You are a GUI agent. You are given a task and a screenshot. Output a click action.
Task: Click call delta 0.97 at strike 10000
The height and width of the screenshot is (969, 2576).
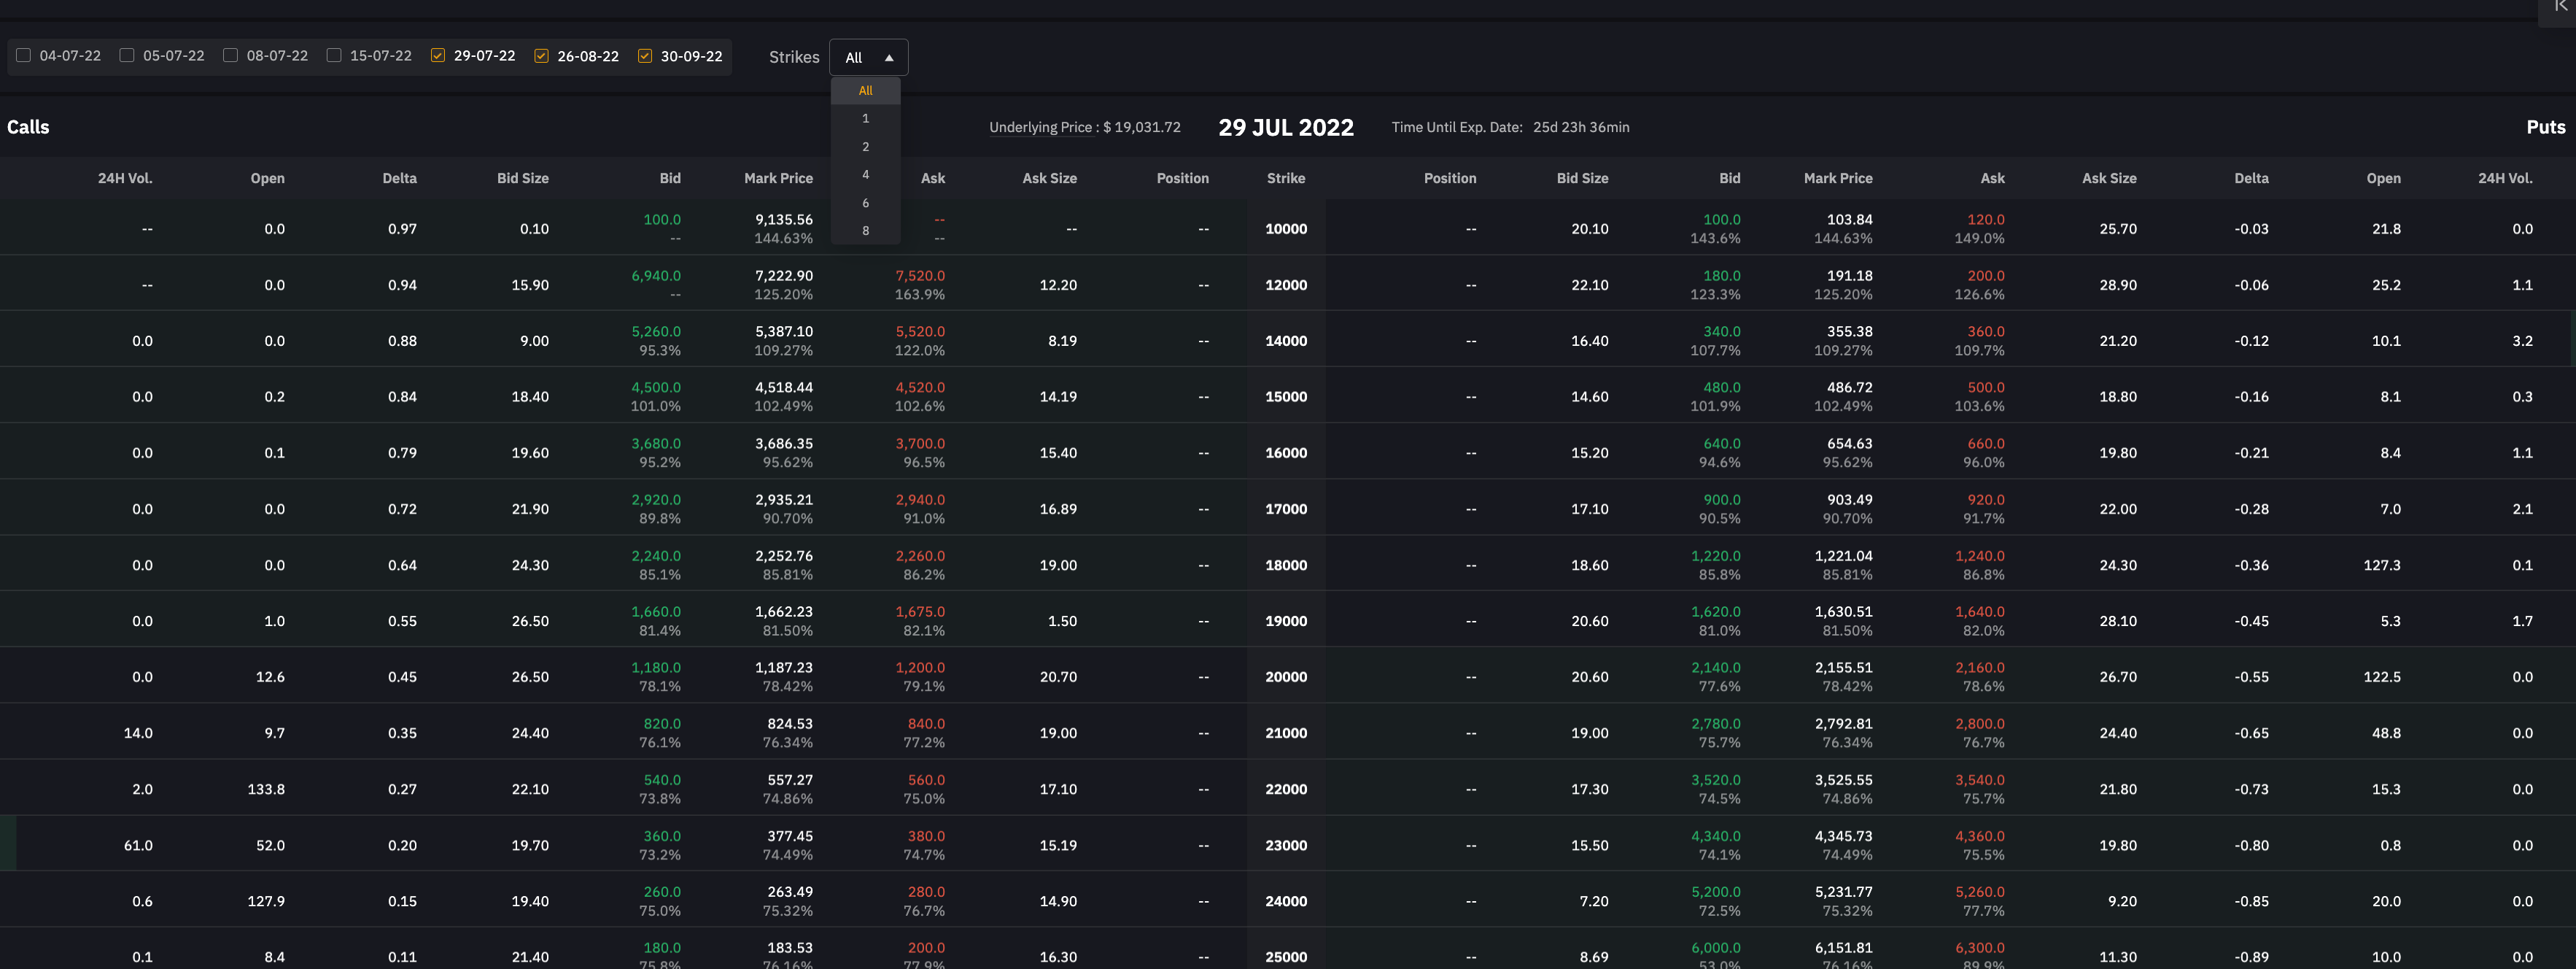tap(403, 230)
